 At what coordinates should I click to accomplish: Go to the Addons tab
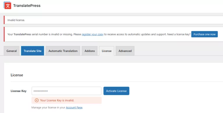90,51
